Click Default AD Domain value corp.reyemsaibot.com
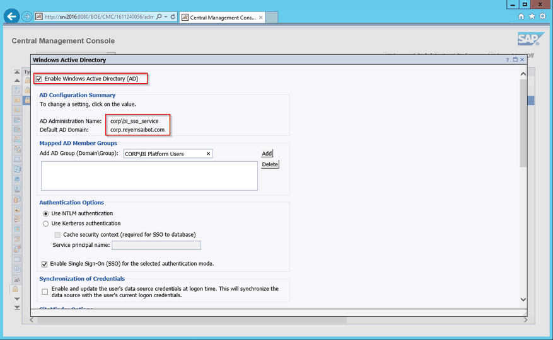Screen dimensions: 553x340 [x=137, y=130]
